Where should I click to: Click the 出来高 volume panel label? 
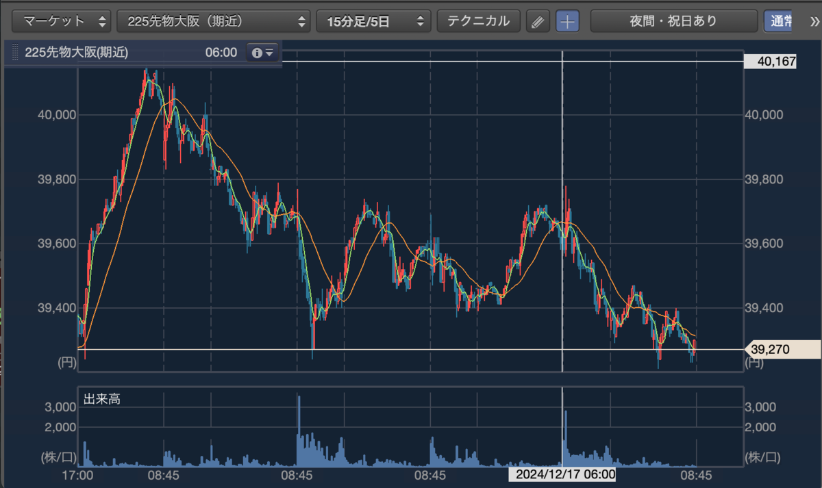coord(102,399)
